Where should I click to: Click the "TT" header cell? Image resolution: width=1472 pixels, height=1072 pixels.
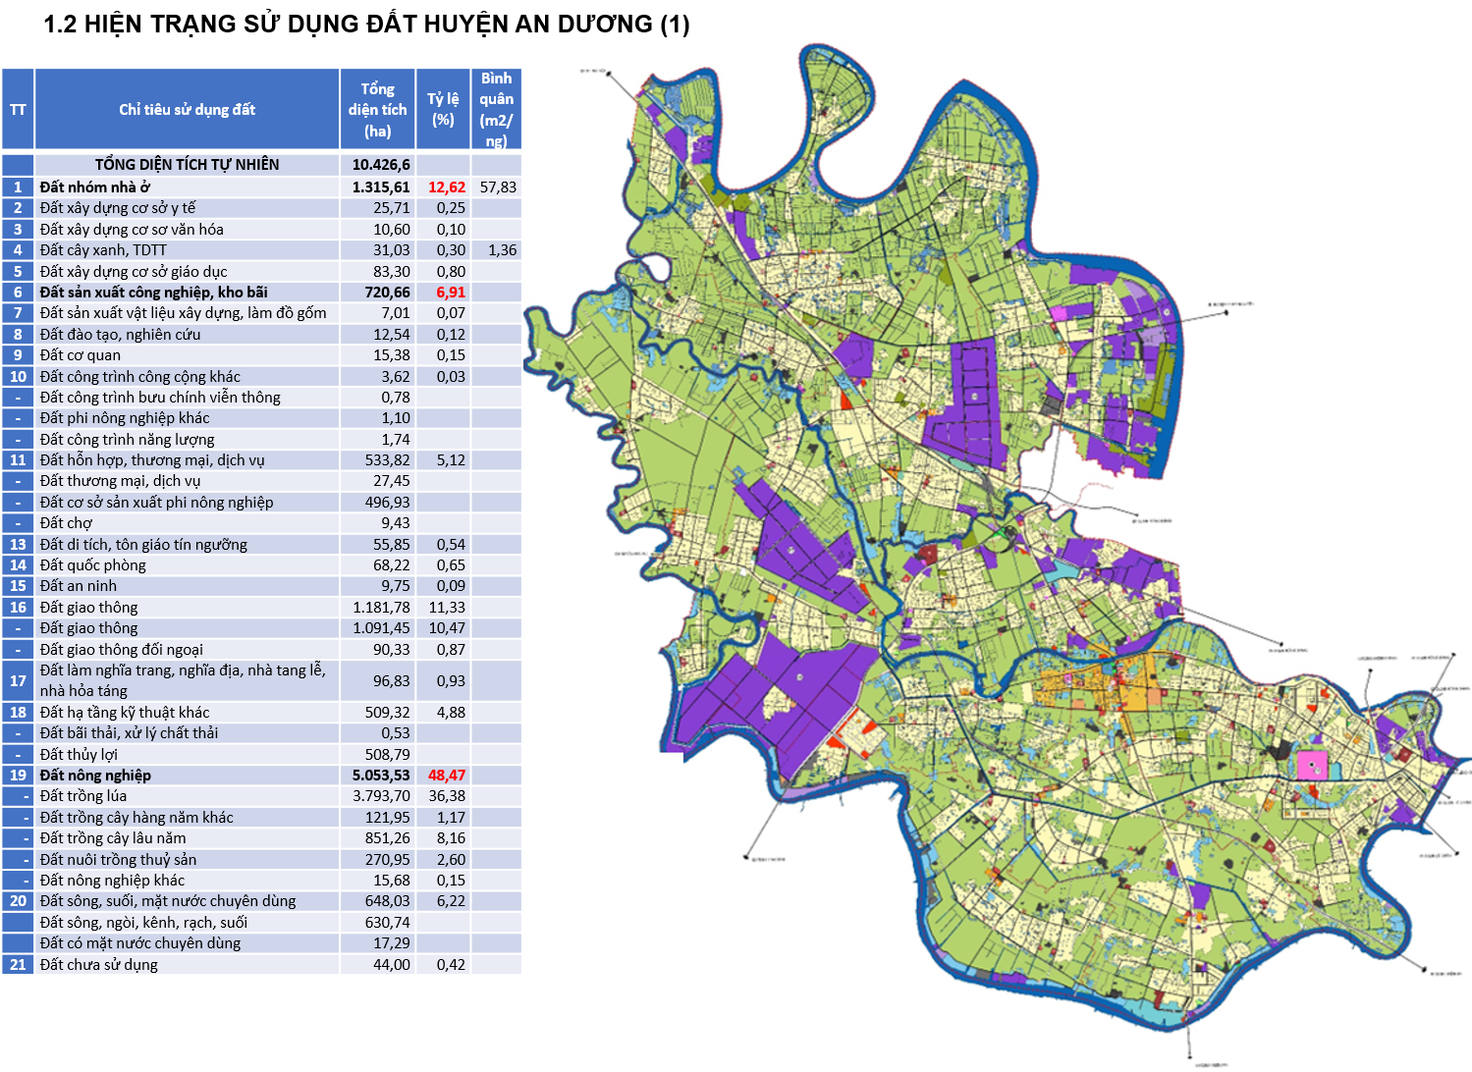[18, 109]
